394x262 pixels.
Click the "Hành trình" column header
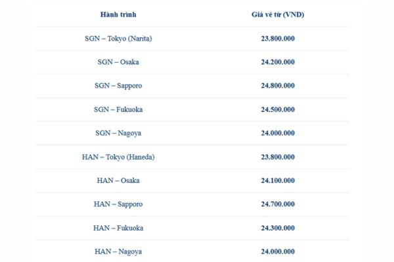(119, 14)
